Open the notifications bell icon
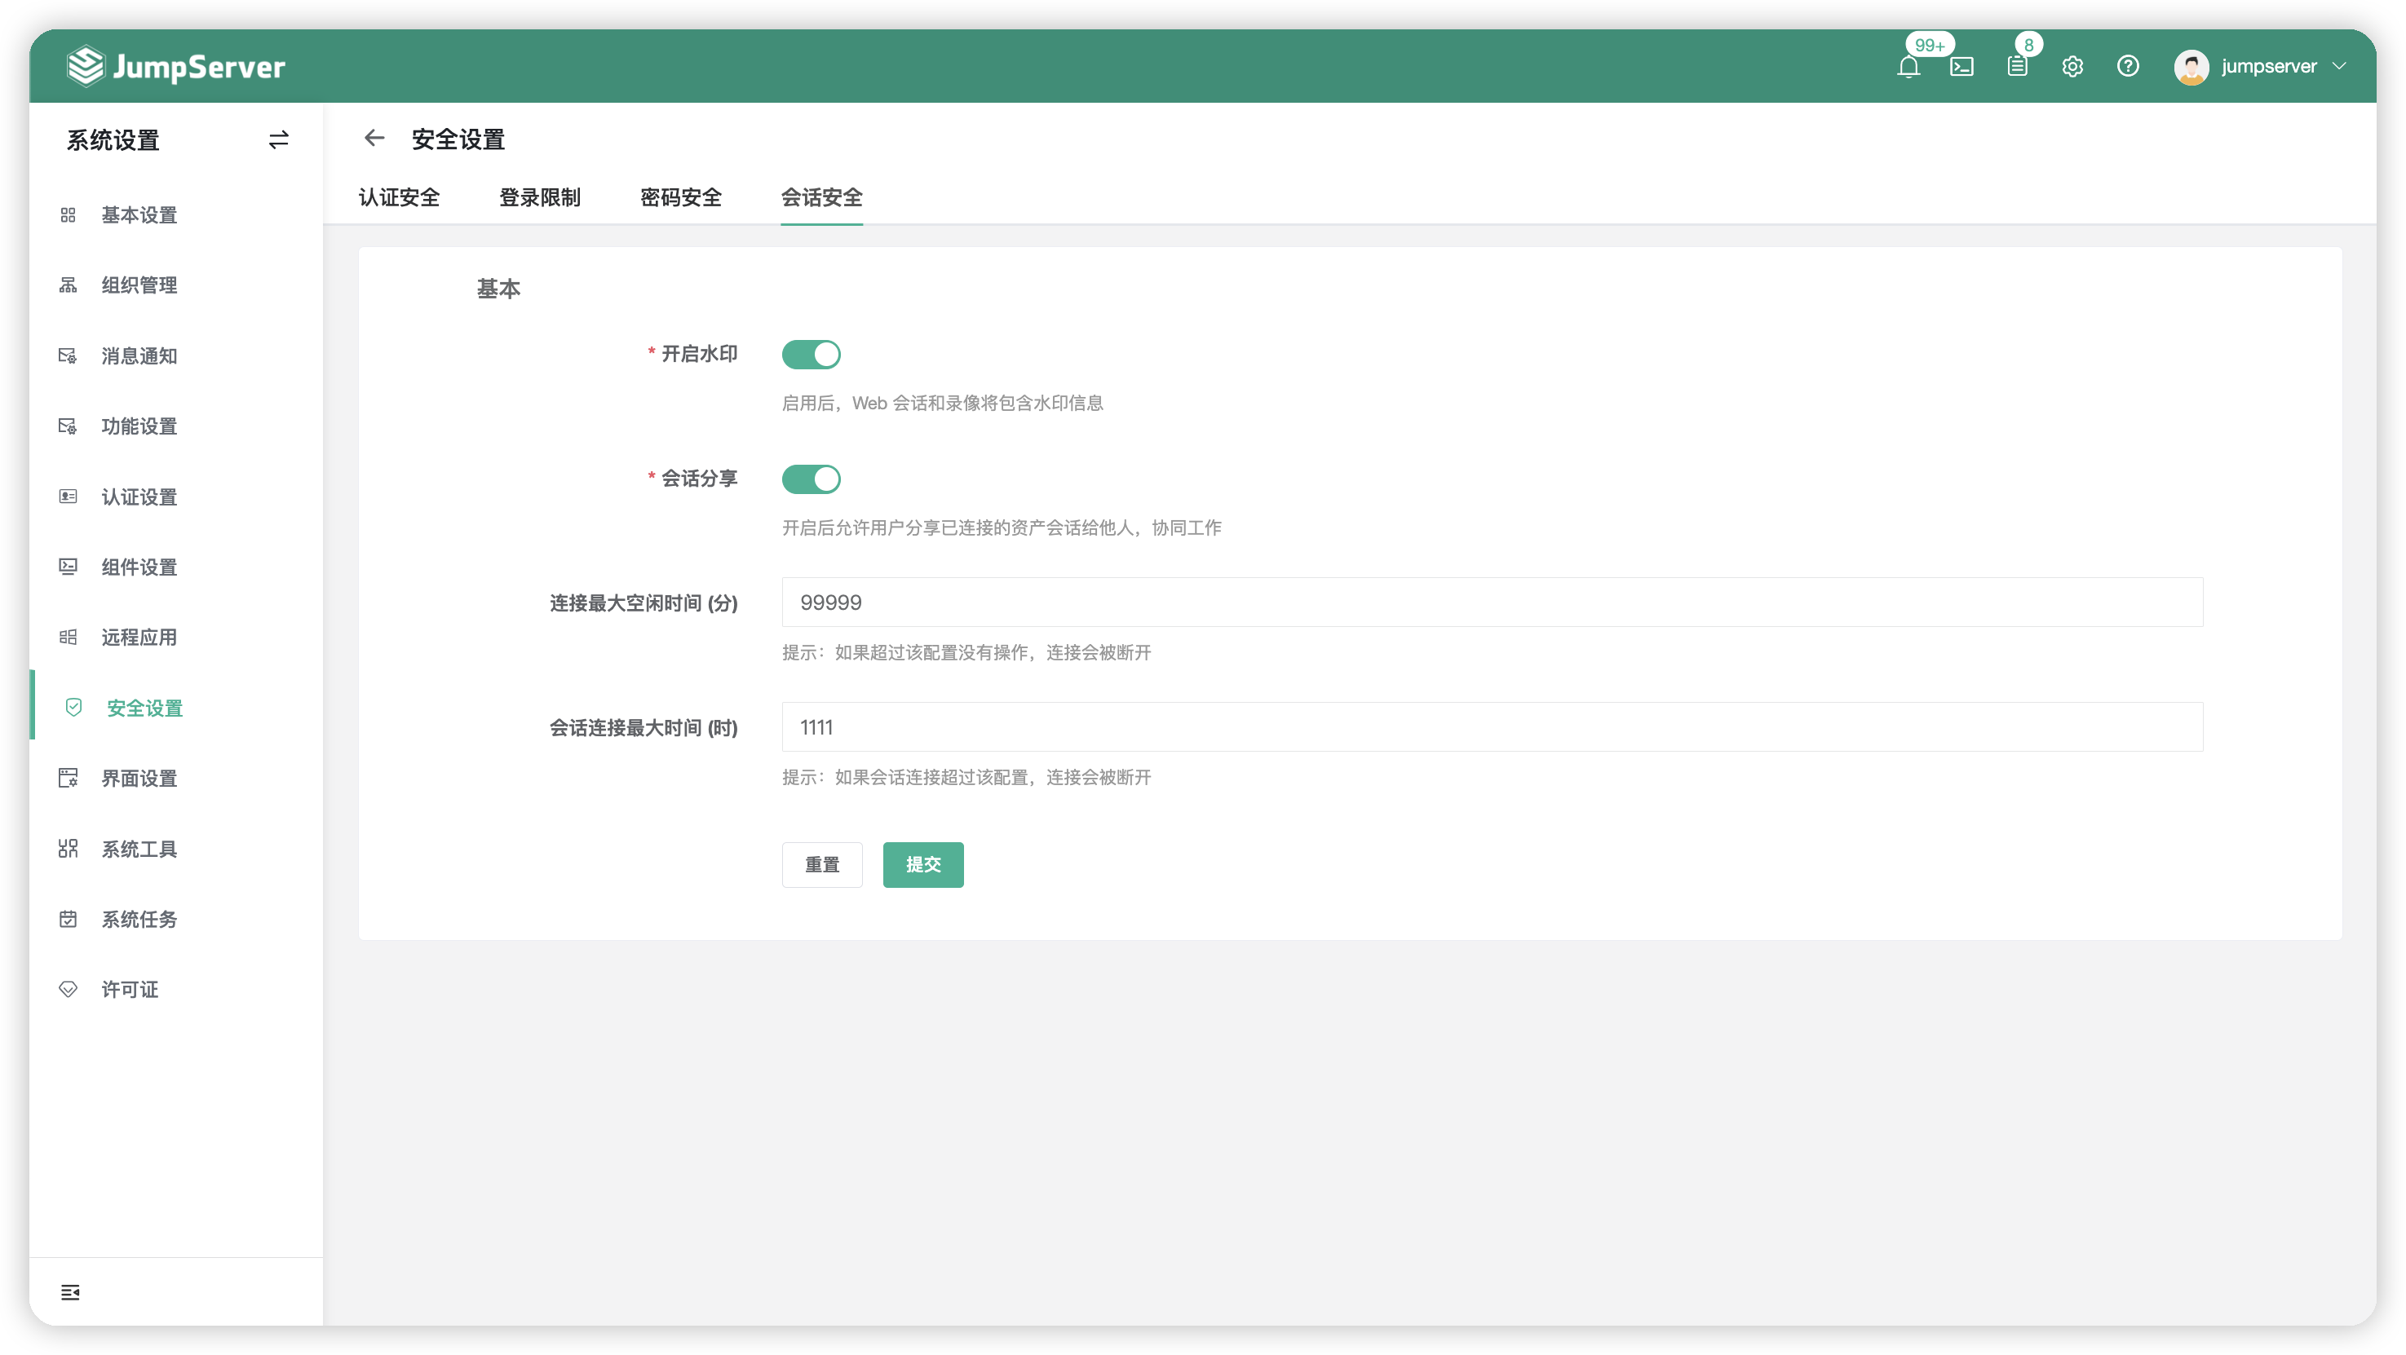This screenshot has width=2406, height=1355. [x=1908, y=66]
